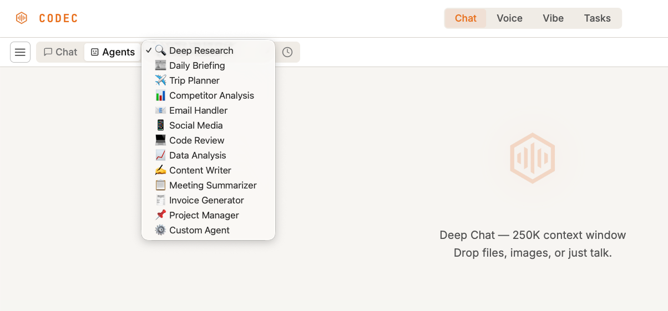Choose Deep Research agent option
The height and width of the screenshot is (311, 668).
click(x=208, y=50)
